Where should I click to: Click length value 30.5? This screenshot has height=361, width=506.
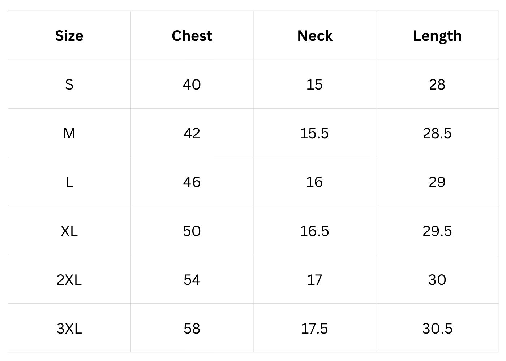point(437,328)
